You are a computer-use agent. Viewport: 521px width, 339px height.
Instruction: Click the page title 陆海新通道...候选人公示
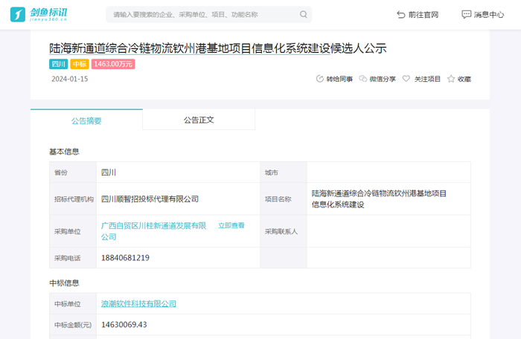[217, 48]
